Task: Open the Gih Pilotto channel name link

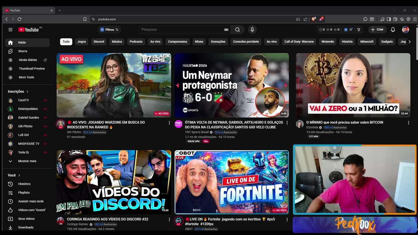Action: (74, 132)
